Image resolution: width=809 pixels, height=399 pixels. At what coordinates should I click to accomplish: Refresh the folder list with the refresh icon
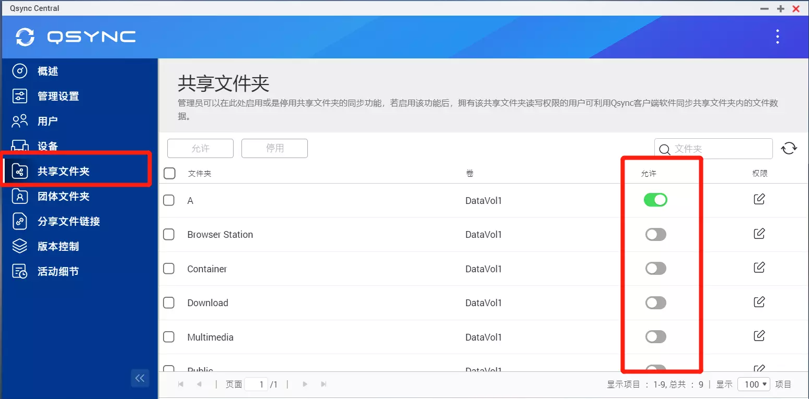[789, 148]
